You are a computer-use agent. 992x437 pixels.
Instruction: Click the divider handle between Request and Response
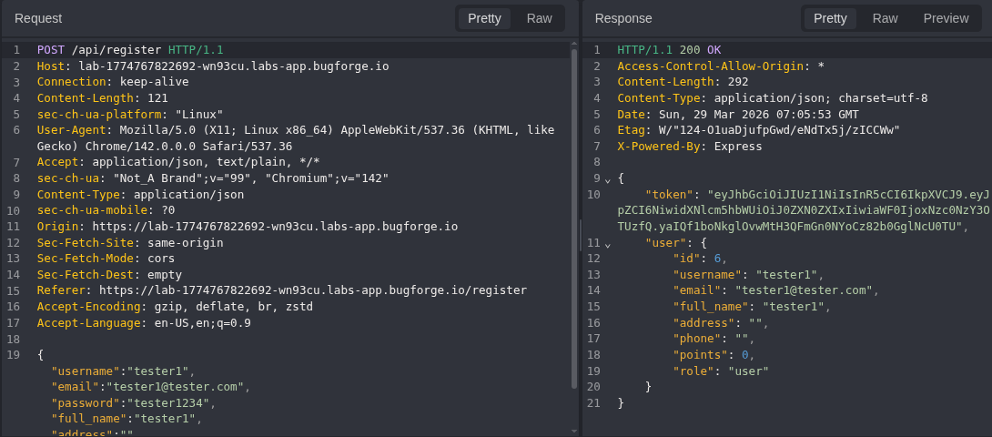tap(580, 235)
